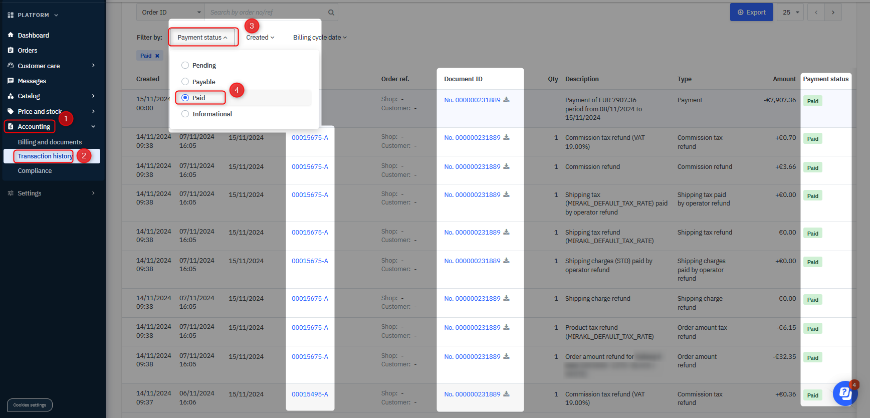Screen dimensions: 870x418
Task: Click the Price and stock tag icon
Action: point(11,111)
